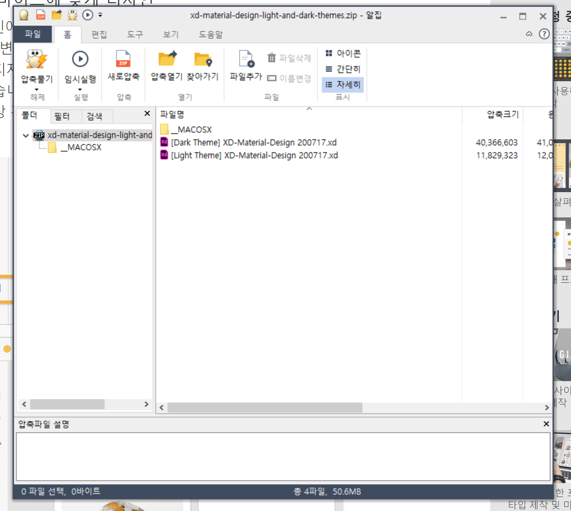
Task: Collapse the xd-material-design-light-and tree node
Action: 26,135
